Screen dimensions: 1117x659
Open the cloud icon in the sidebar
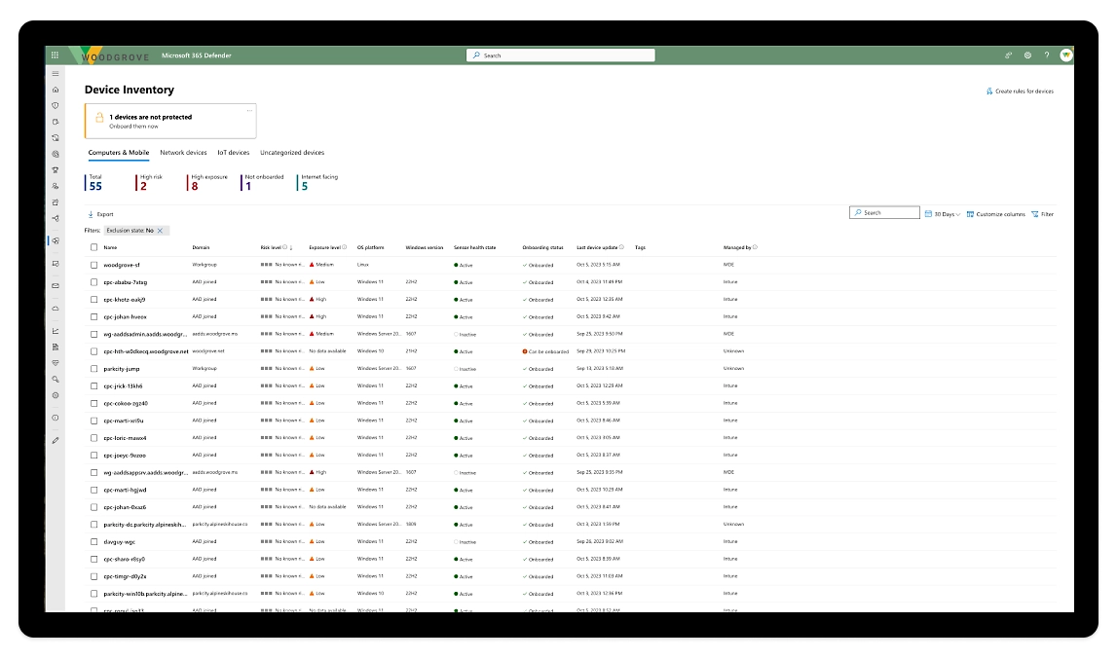56,309
